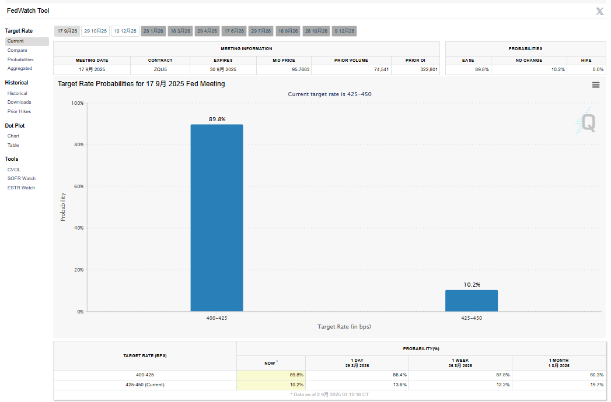
Task: Open the 9 12月26 meeting tab
Action: (x=344, y=31)
